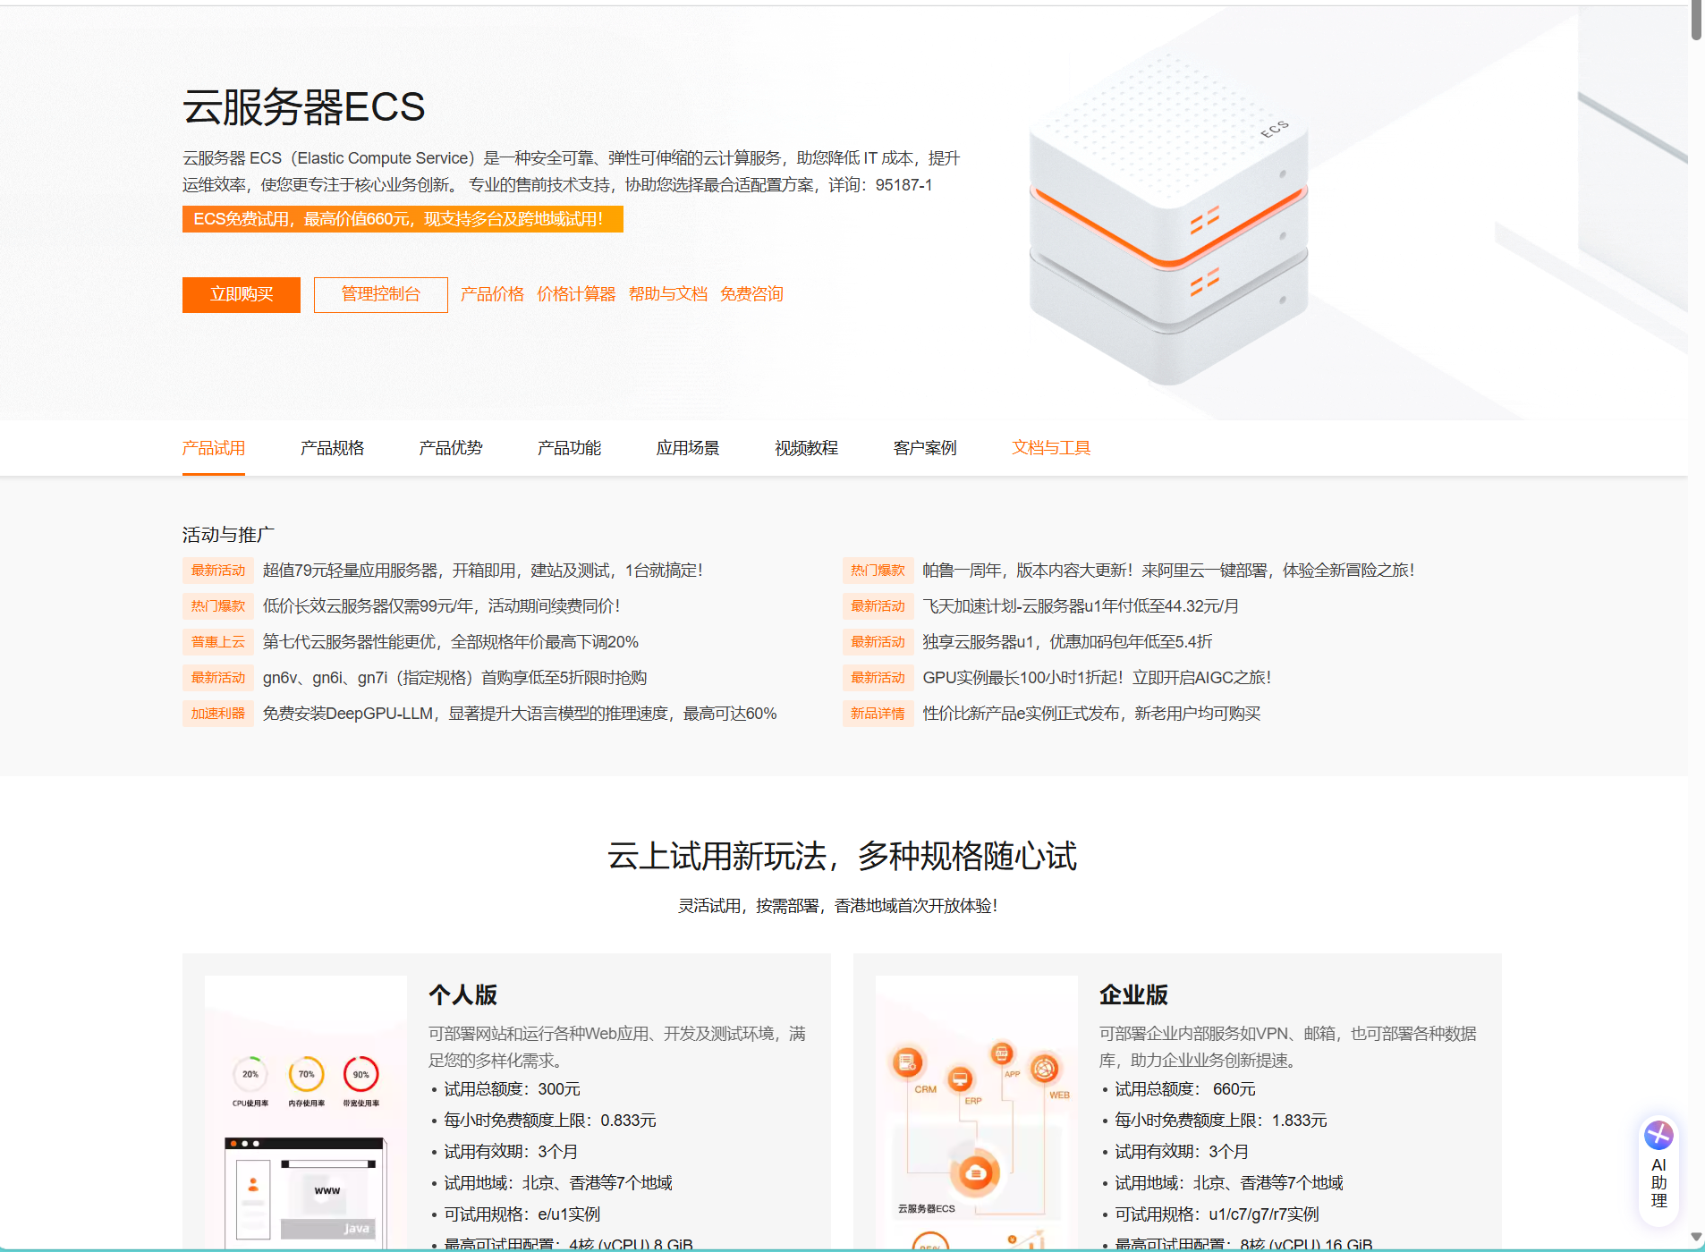Image resolution: width=1705 pixels, height=1252 pixels.
Task: Open promotion 飞天加速计划-云服务器u1
Action: click(1081, 606)
